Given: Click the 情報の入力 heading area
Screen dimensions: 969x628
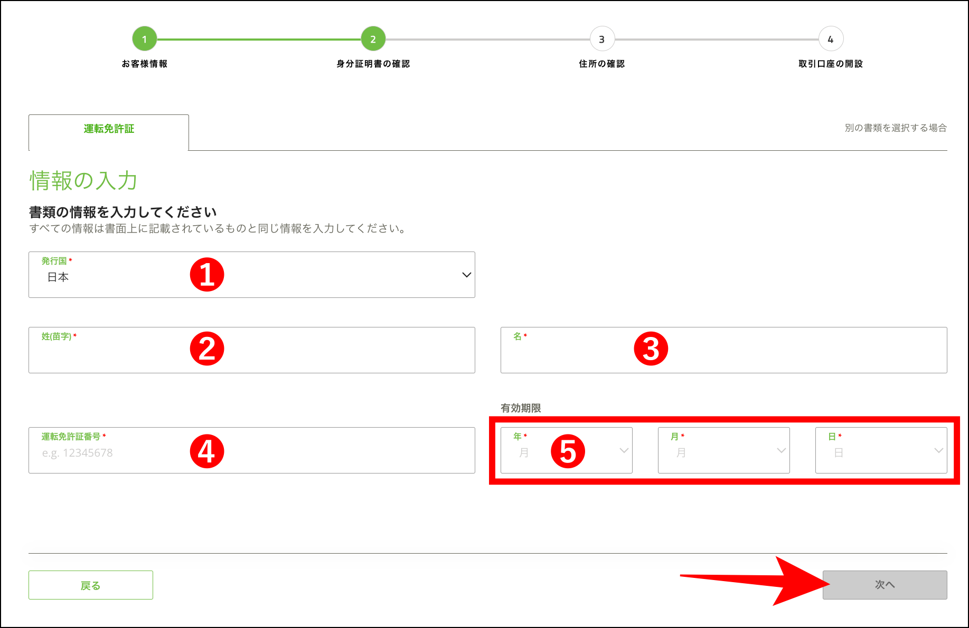Looking at the screenshot, I should pyautogui.click(x=82, y=181).
